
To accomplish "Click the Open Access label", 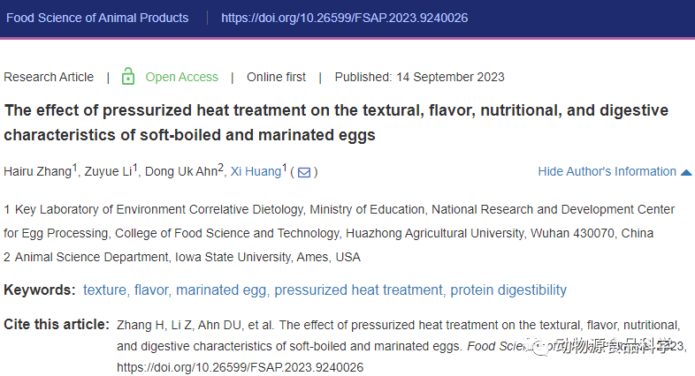I will click(x=182, y=77).
